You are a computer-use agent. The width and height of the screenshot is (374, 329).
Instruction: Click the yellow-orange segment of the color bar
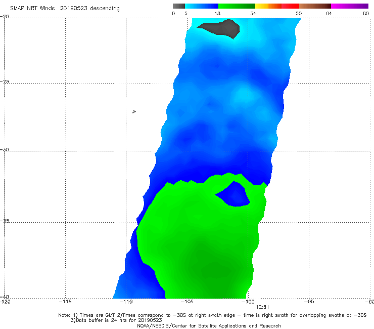(x=268, y=6)
